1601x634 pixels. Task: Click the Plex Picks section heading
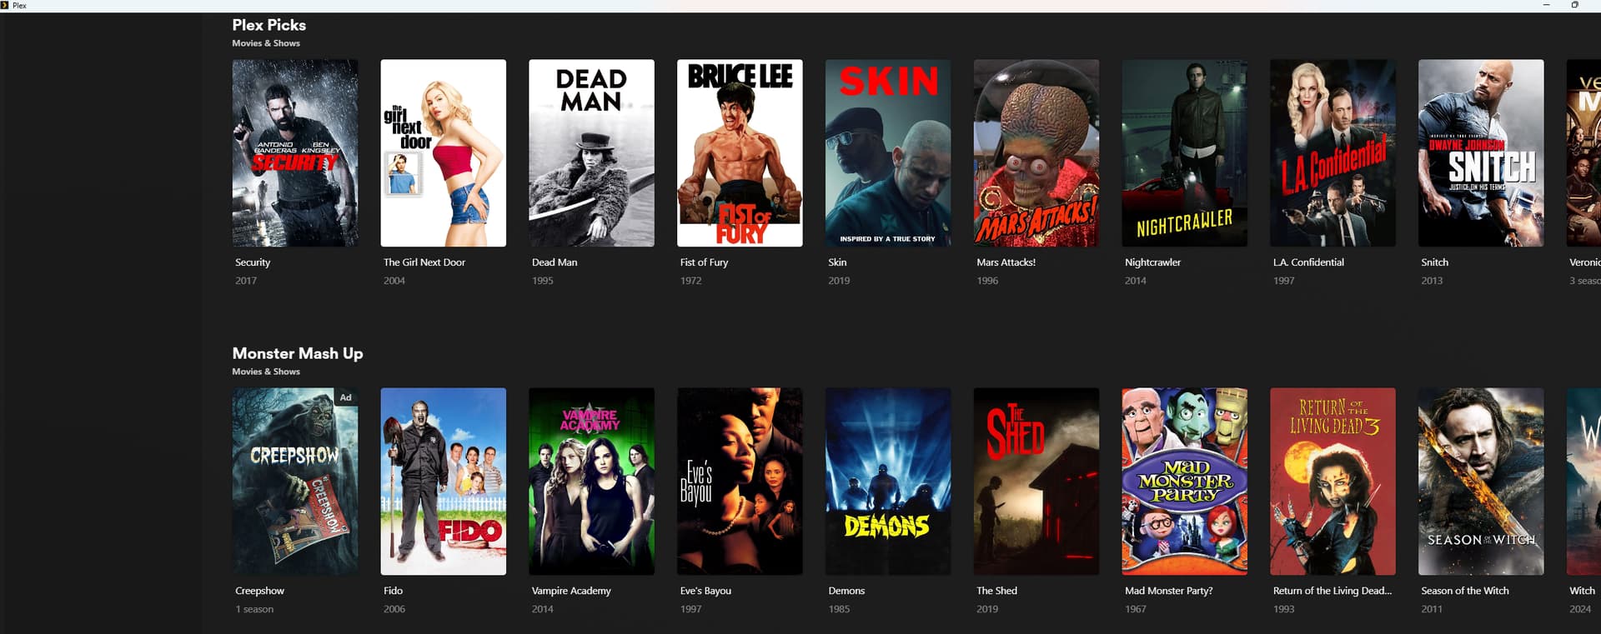point(269,25)
